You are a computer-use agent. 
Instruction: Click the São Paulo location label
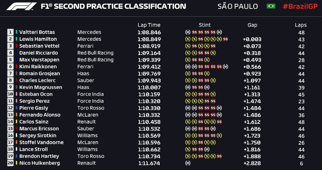(238, 6)
